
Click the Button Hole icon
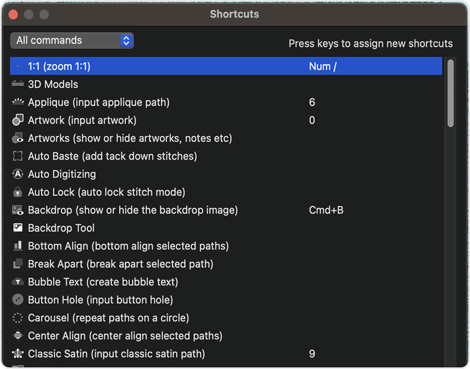[18, 300]
